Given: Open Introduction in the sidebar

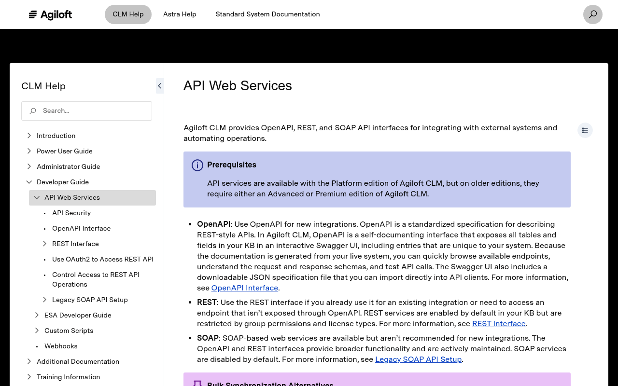Looking at the screenshot, I should pyautogui.click(x=56, y=136).
